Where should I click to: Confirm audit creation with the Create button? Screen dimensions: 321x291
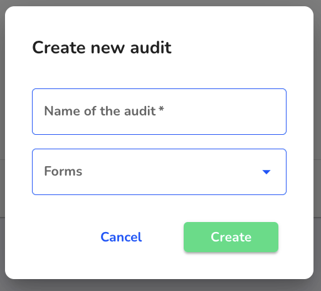(231, 237)
